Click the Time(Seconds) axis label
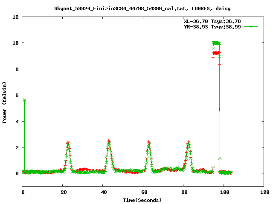 (142, 200)
